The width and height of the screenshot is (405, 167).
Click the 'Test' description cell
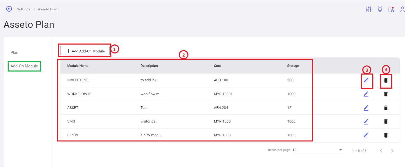(144, 108)
